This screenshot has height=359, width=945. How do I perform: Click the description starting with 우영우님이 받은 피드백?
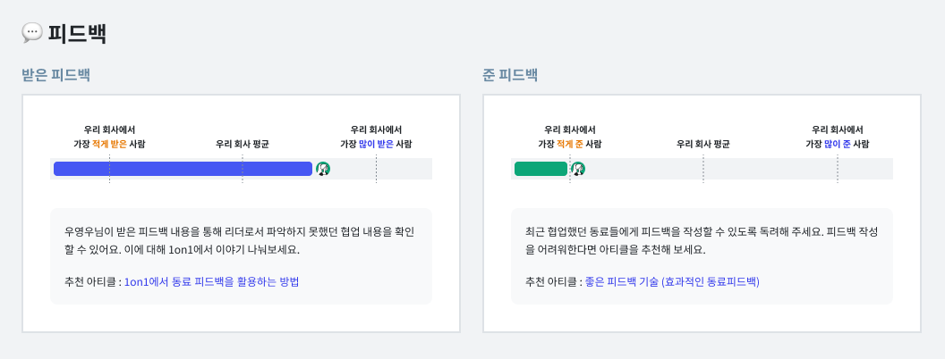point(239,240)
